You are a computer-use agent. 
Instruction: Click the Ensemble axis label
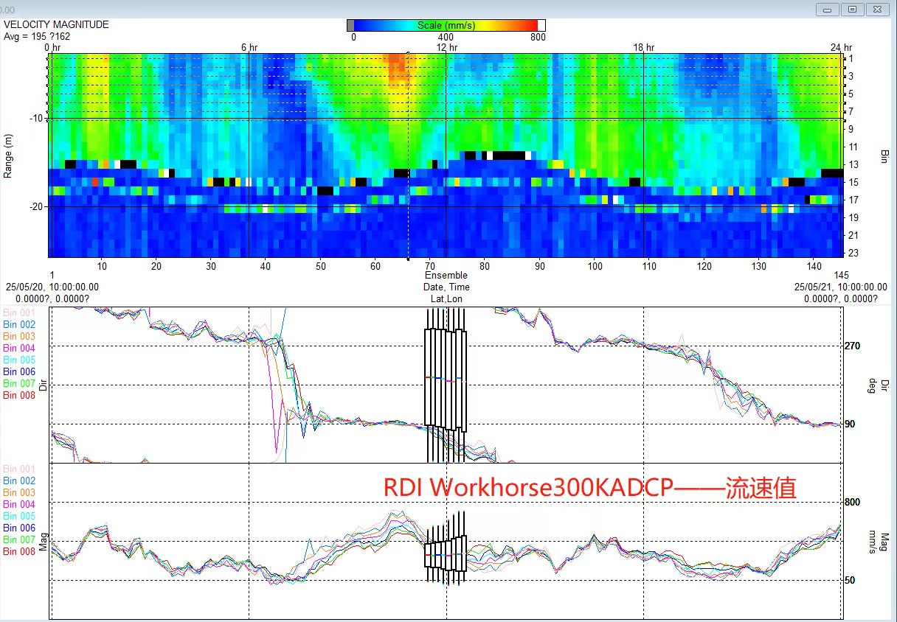click(x=446, y=276)
